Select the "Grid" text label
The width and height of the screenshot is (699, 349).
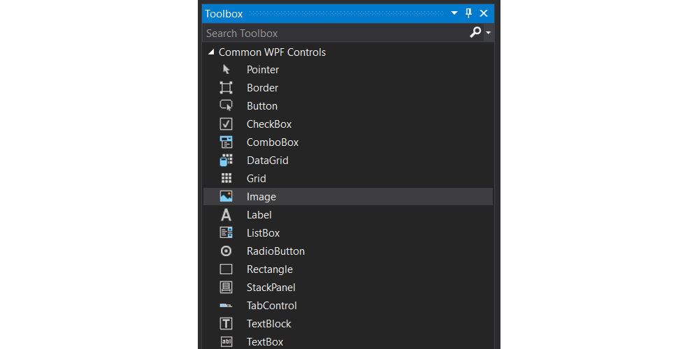pyautogui.click(x=257, y=179)
